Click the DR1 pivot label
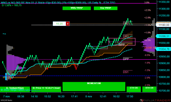 (x=126, y=36)
